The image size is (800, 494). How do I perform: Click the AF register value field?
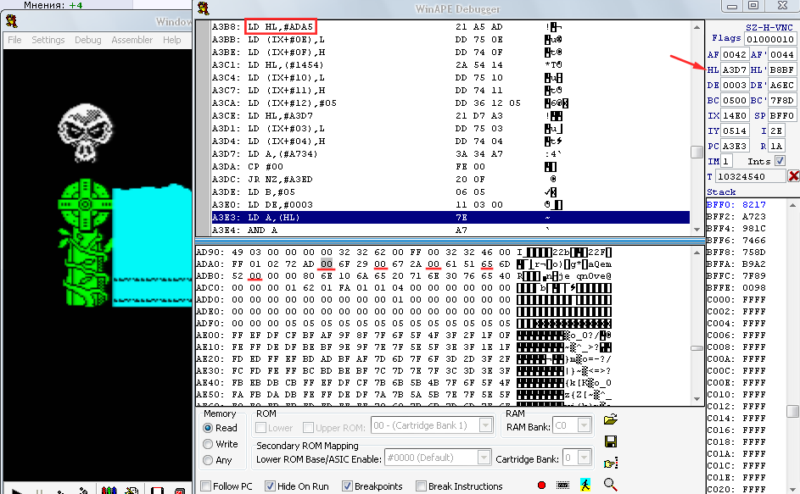[735, 54]
